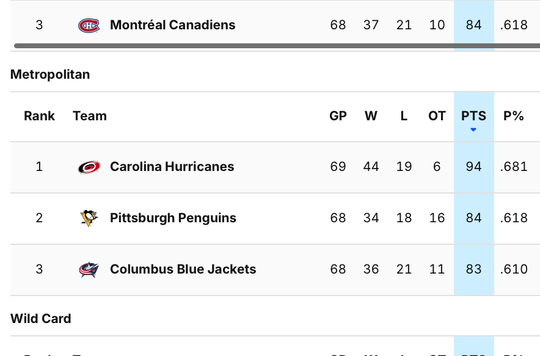Sort standings by OT column header
Image resolution: width=540 pixels, height=356 pixels.
coord(437,116)
